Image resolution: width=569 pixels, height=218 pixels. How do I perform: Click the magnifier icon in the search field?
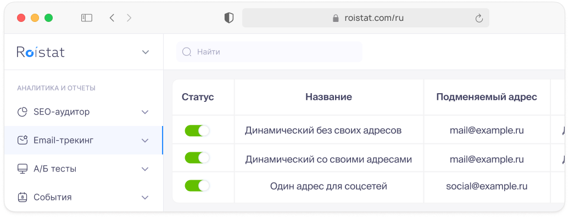click(x=187, y=52)
